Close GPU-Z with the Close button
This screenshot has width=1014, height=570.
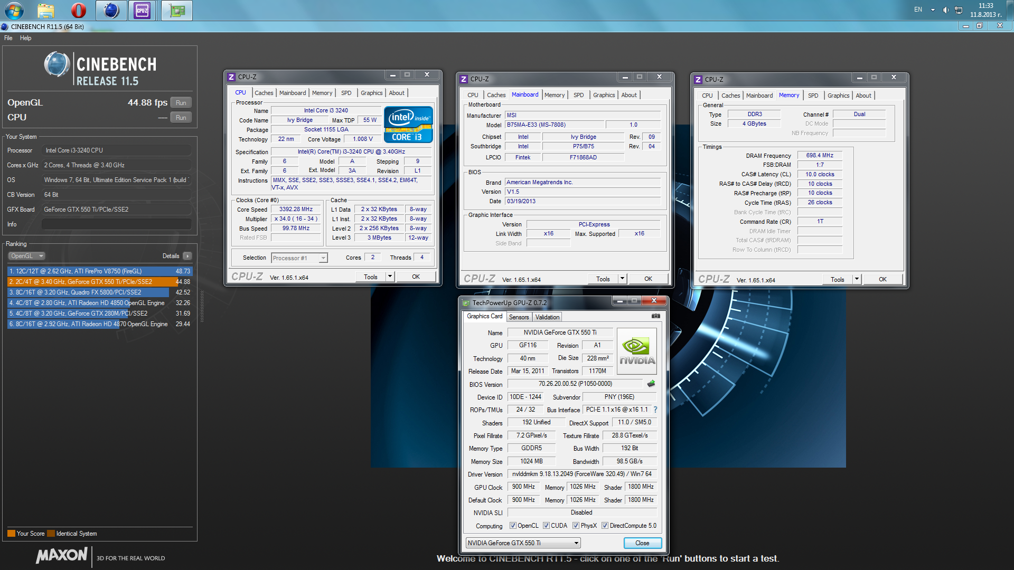click(642, 543)
